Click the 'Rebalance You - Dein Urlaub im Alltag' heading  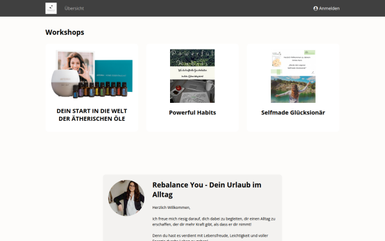point(207,190)
